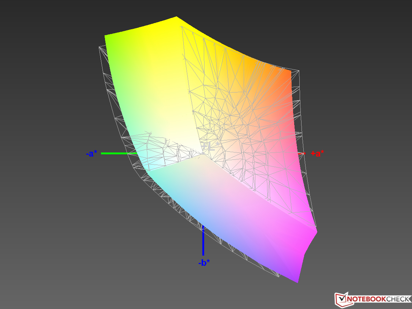The height and width of the screenshot is (309, 412).
Task: Click the -b* axis label
Action: click(x=204, y=263)
